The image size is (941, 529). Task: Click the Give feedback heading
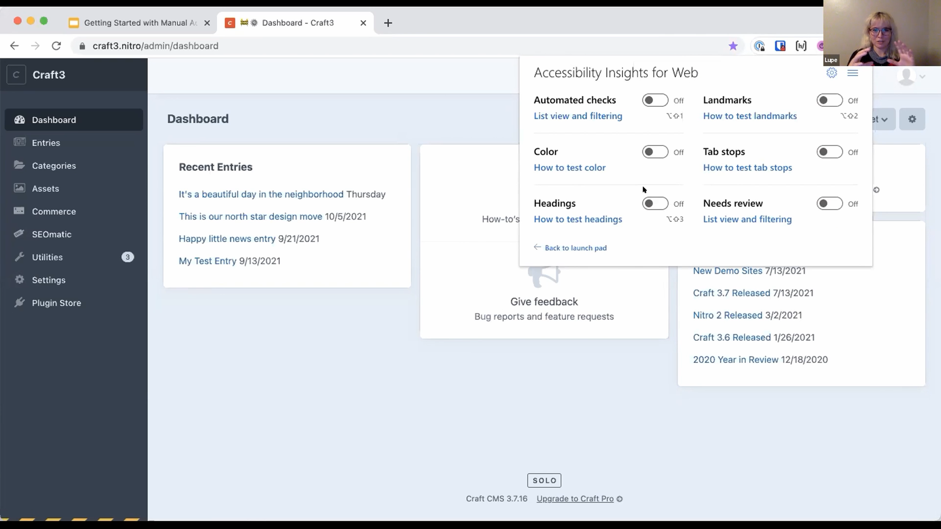pyautogui.click(x=544, y=302)
